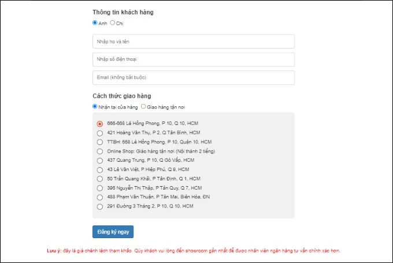Select store 396 Nguyễn Thị Thập radio
The image size is (393, 263).
(x=100, y=188)
